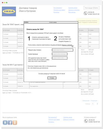Focus the phone number input field
Image resolution: width=103 pixels, height=129 pixels.
point(62,50)
